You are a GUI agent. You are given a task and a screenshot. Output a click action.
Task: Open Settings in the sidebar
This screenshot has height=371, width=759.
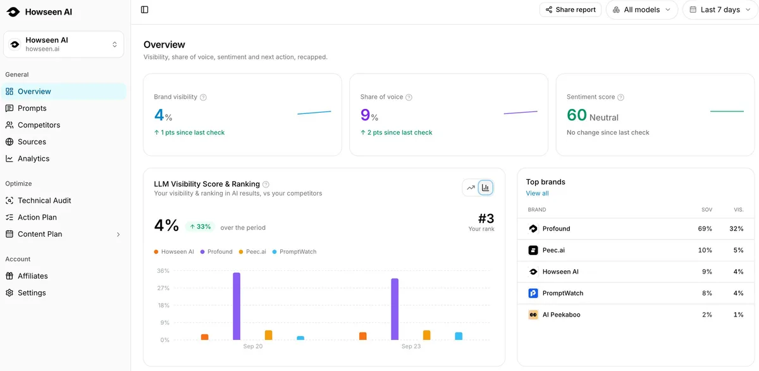click(63, 292)
